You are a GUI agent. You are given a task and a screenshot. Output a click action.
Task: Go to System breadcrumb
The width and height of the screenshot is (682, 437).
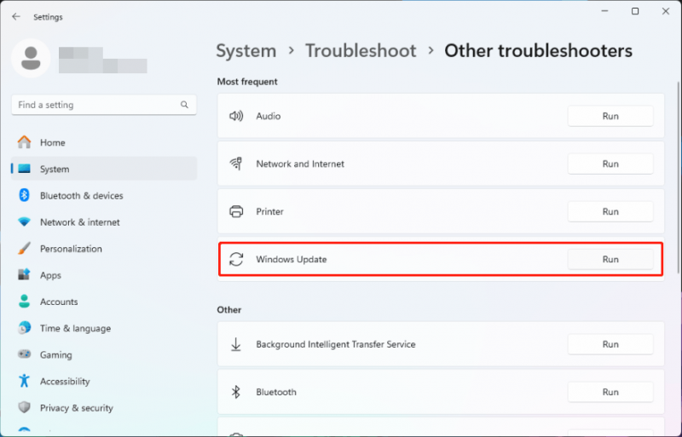(246, 51)
